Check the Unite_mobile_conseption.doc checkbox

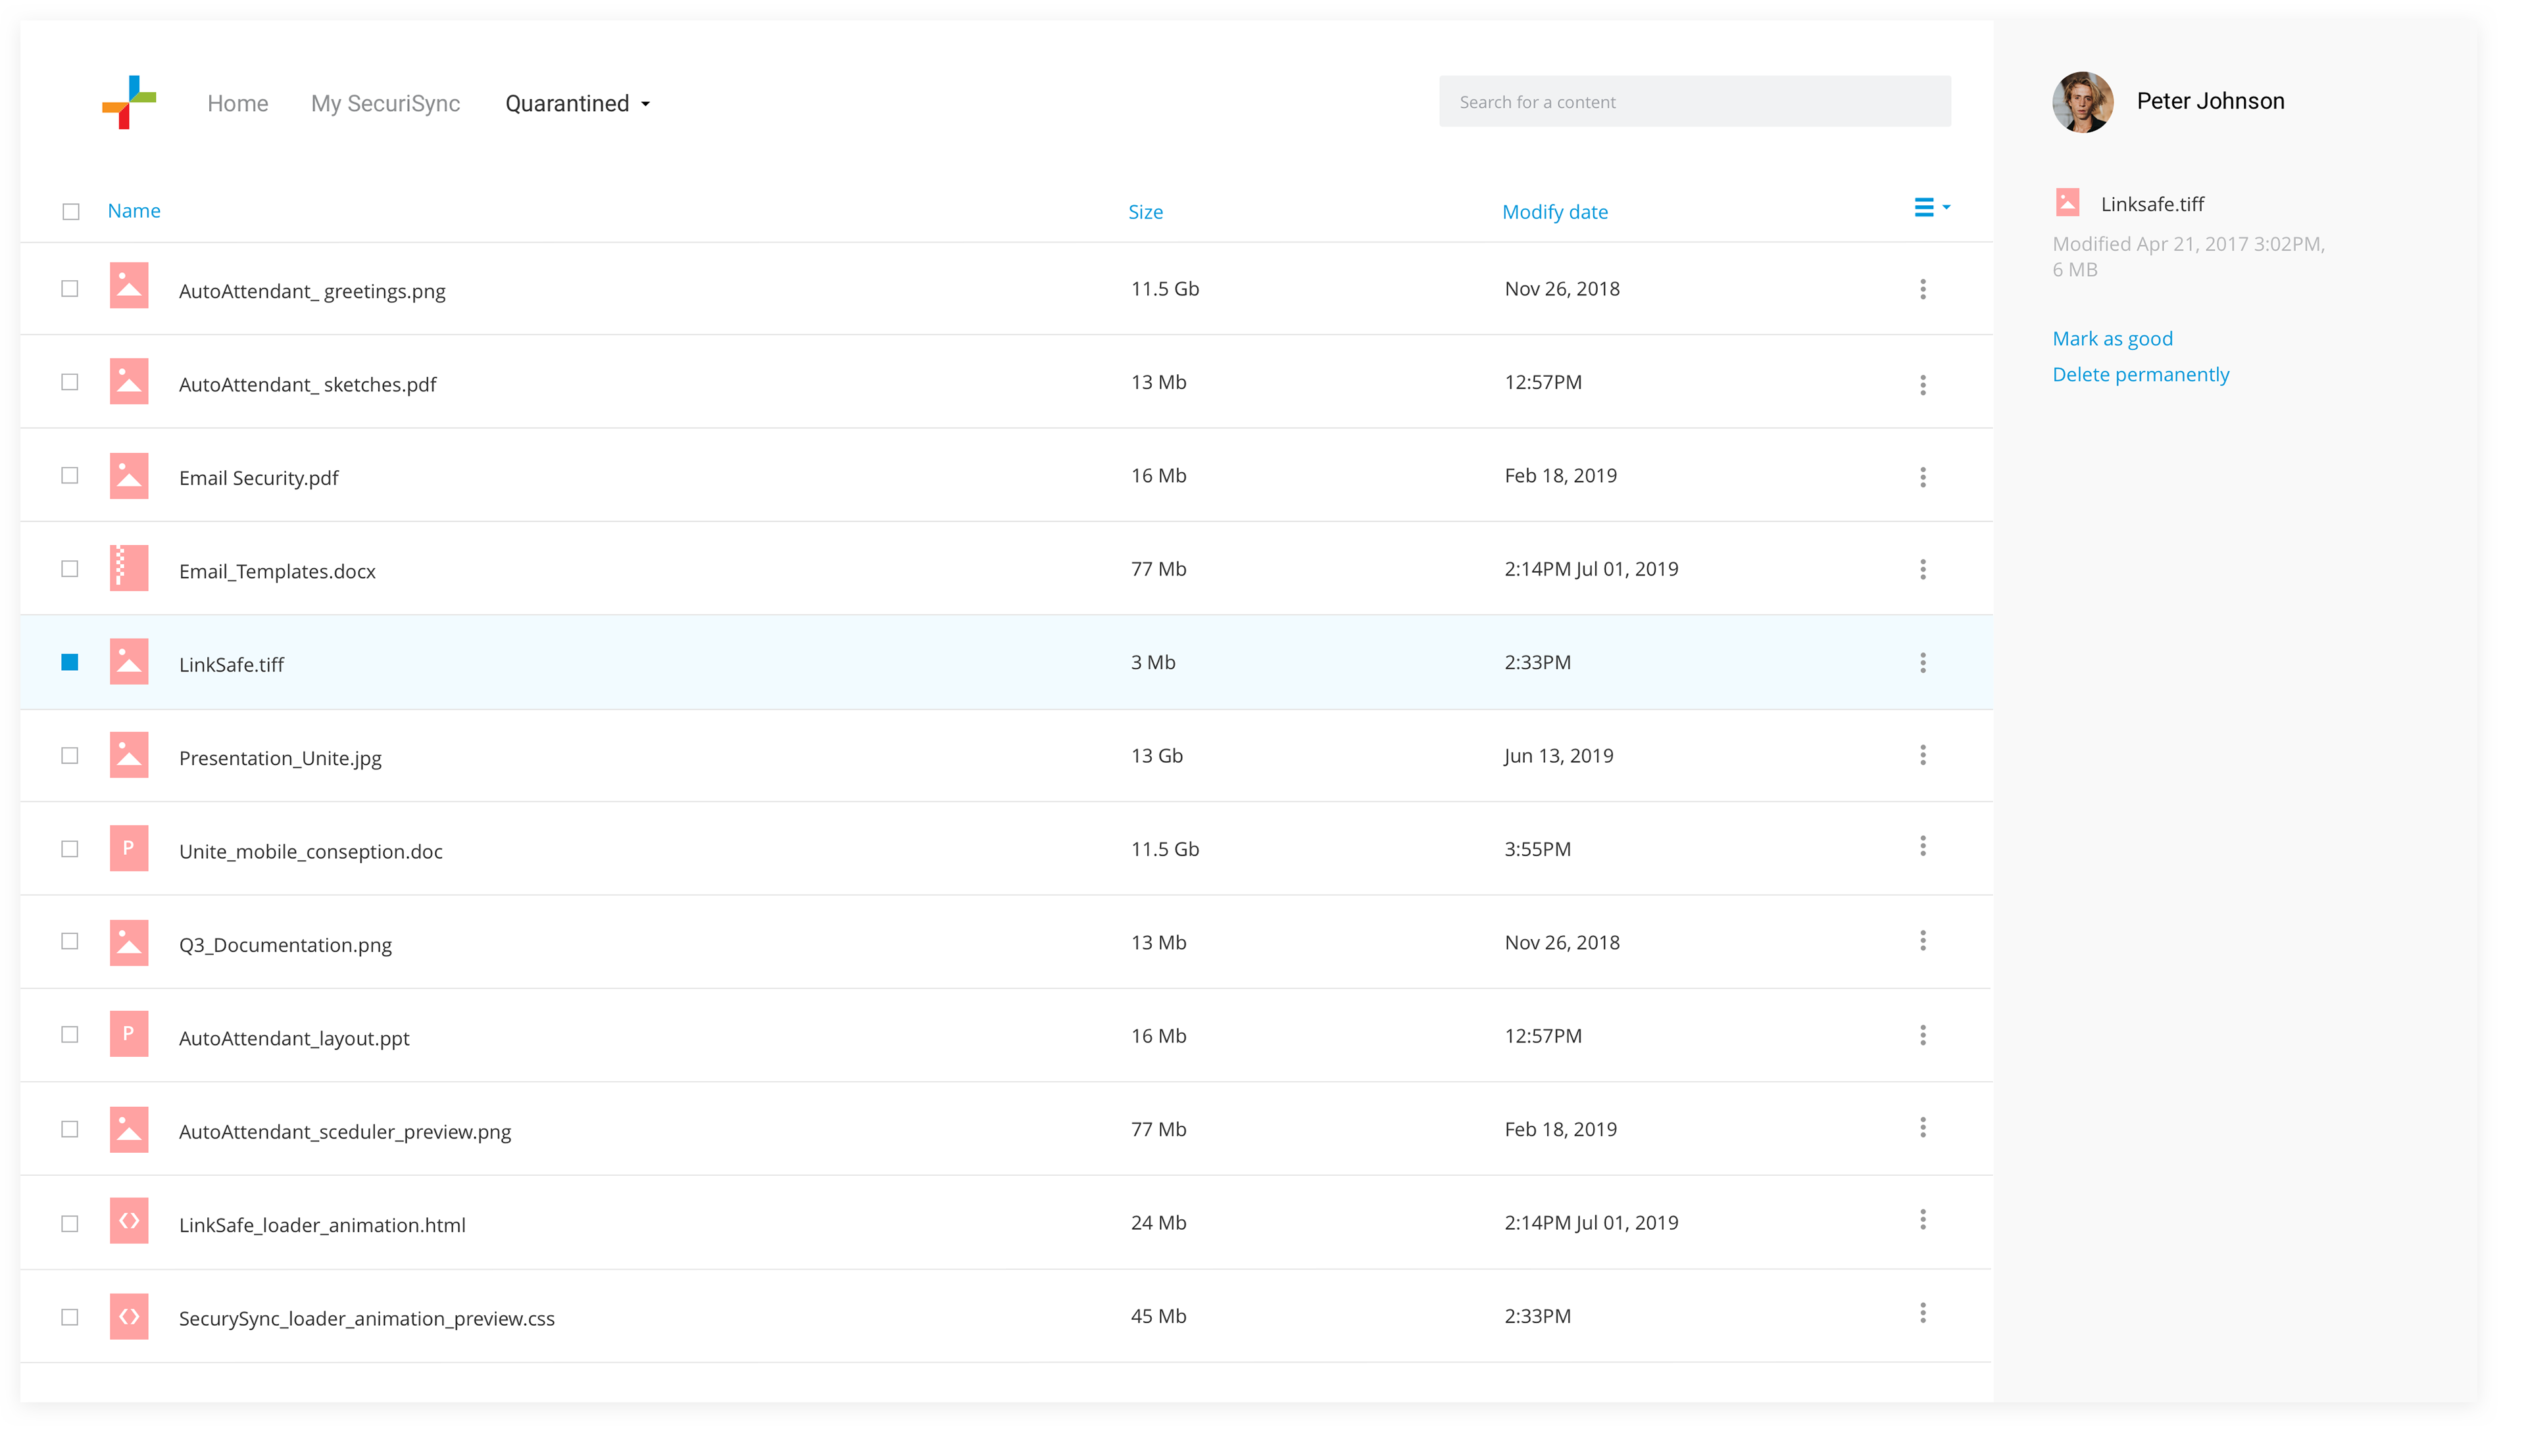point(70,848)
